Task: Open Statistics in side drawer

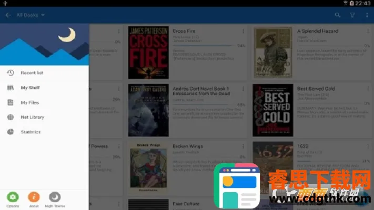Action: [x=31, y=132]
